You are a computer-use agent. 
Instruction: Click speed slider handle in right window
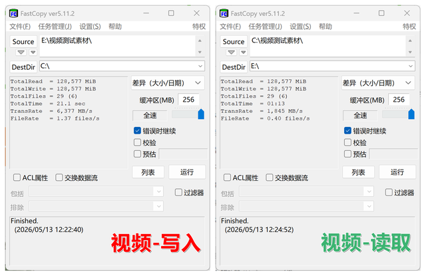411,114
